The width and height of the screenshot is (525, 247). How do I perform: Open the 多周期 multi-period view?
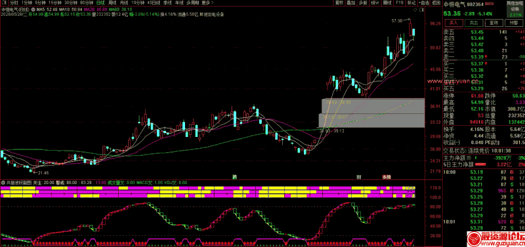tap(192, 3)
